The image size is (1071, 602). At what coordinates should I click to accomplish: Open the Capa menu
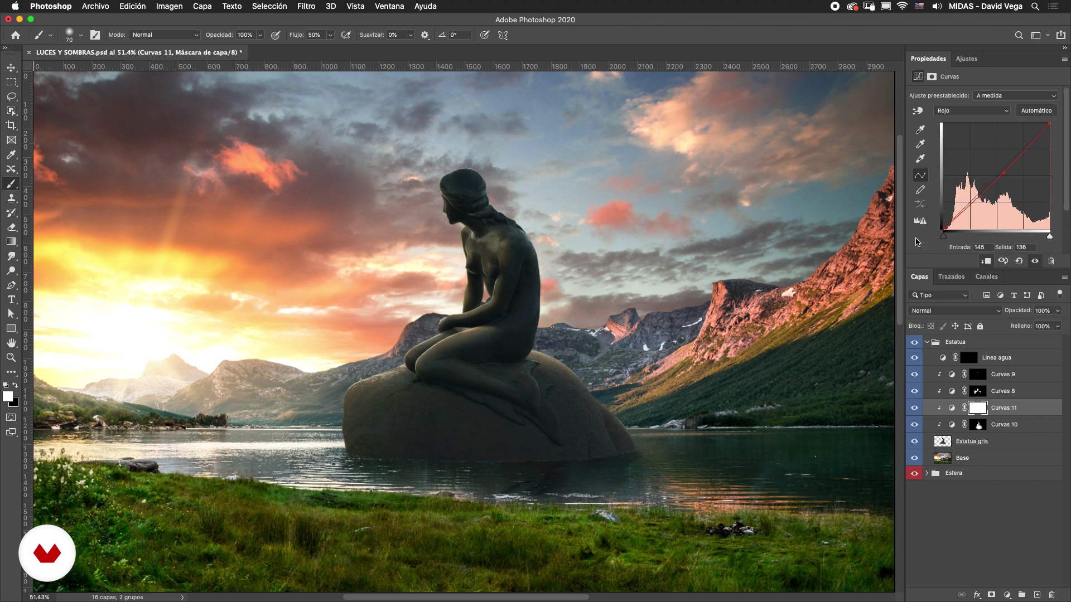(x=202, y=6)
